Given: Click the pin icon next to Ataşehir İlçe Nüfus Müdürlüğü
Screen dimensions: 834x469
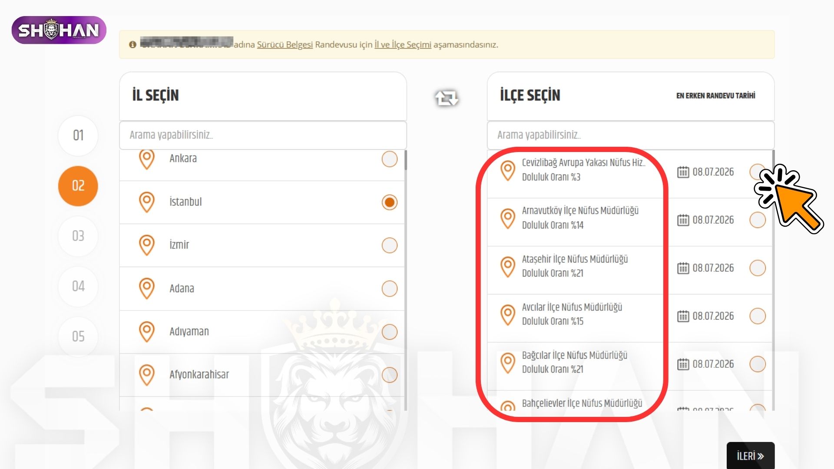Looking at the screenshot, I should [508, 266].
